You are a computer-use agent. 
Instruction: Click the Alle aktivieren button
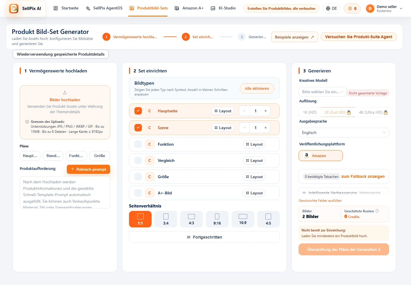pos(257,88)
